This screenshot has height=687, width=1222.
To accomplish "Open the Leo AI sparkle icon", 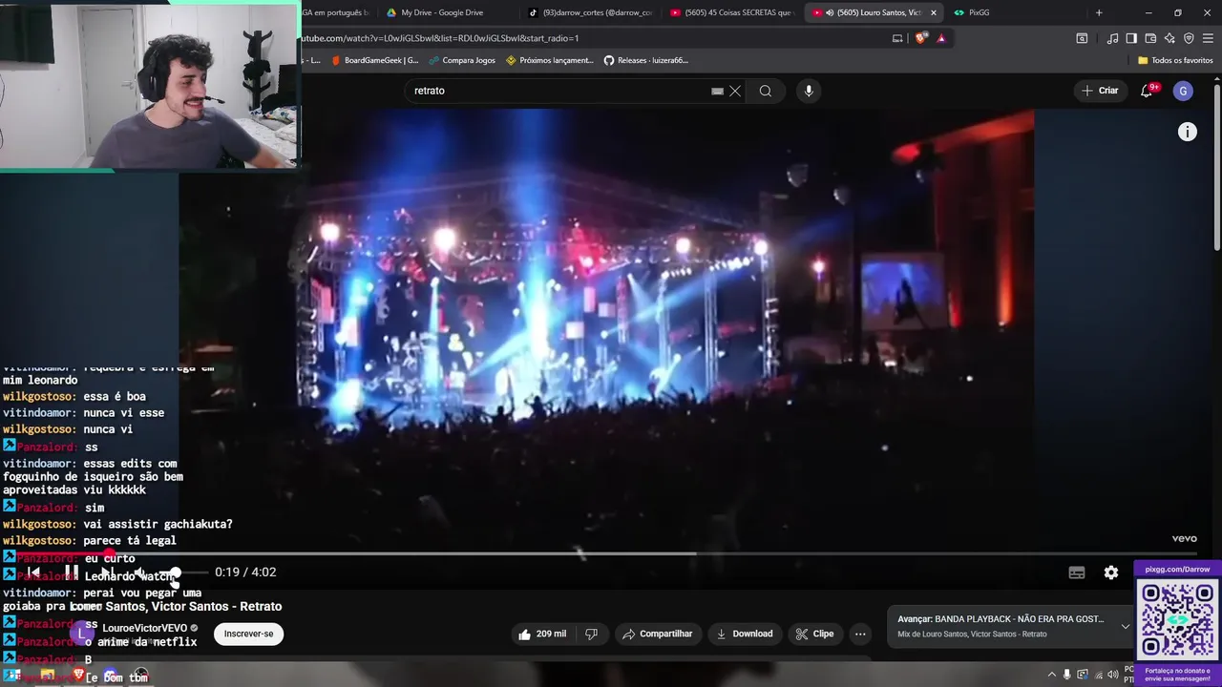I will tap(1169, 38).
